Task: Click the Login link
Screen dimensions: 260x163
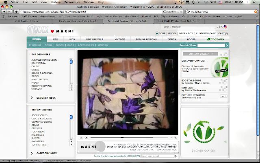Action: click(x=167, y=27)
